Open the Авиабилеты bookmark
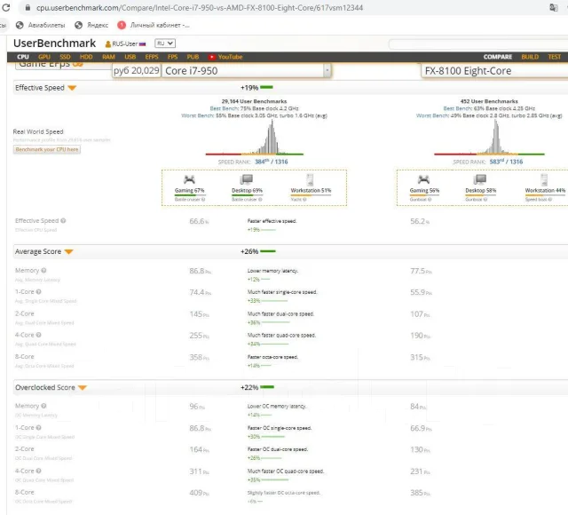 click(41, 25)
